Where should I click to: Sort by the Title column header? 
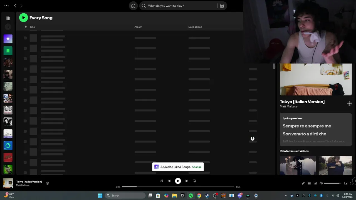(32, 27)
